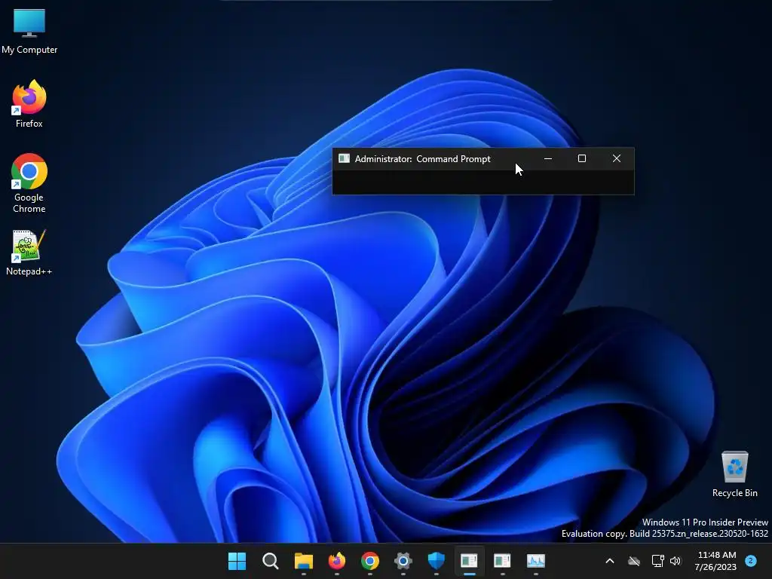Minimize the Administrator Command Prompt window
Image resolution: width=772 pixels, height=579 pixels.
tap(548, 158)
